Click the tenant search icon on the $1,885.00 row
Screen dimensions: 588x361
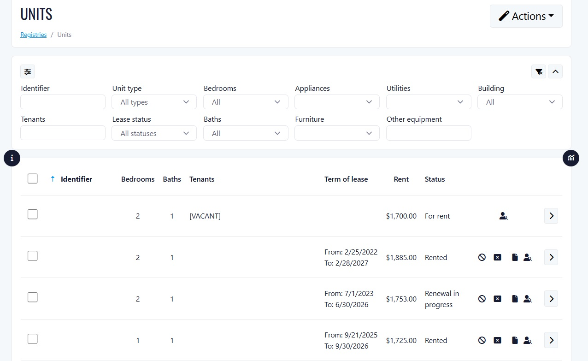tap(528, 257)
